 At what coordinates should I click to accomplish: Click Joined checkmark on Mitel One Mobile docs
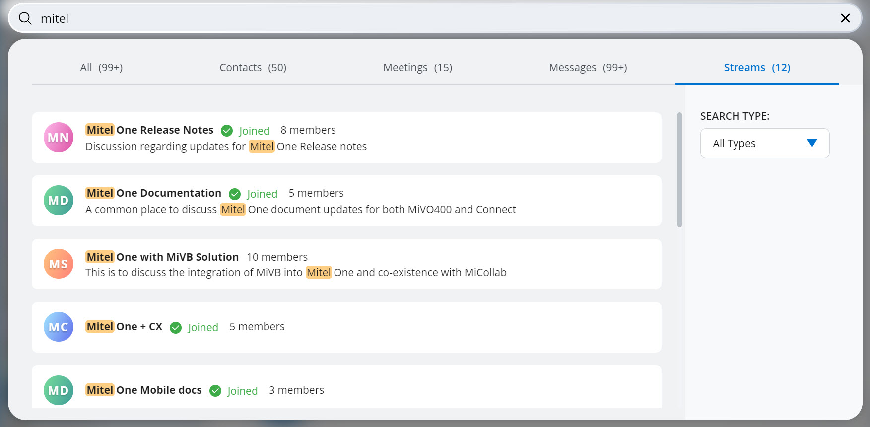pyautogui.click(x=215, y=391)
